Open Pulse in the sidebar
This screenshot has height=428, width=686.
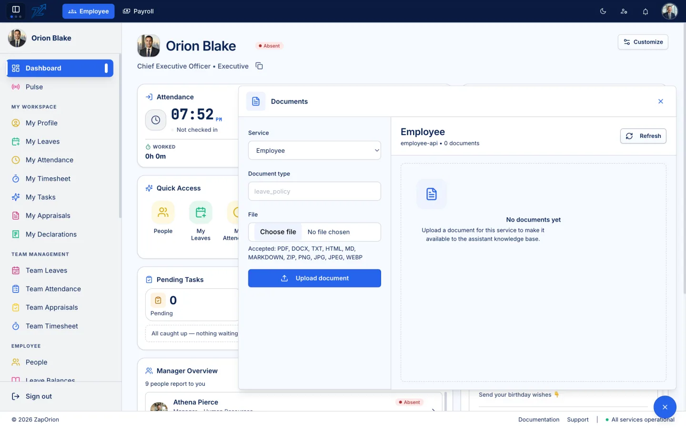coord(60,87)
